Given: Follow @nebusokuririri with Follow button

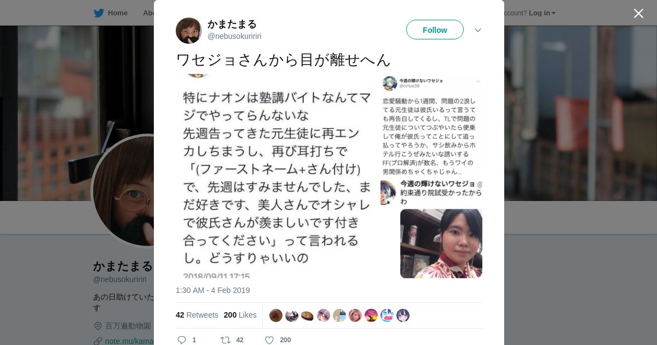Looking at the screenshot, I should [435, 30].
